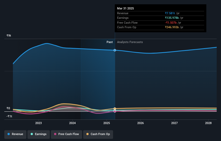221x141 pixels.
Task: Click the ₹9t y-axis label
Action: (x=9, y=36)
